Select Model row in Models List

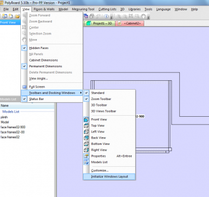coord(5,122)
